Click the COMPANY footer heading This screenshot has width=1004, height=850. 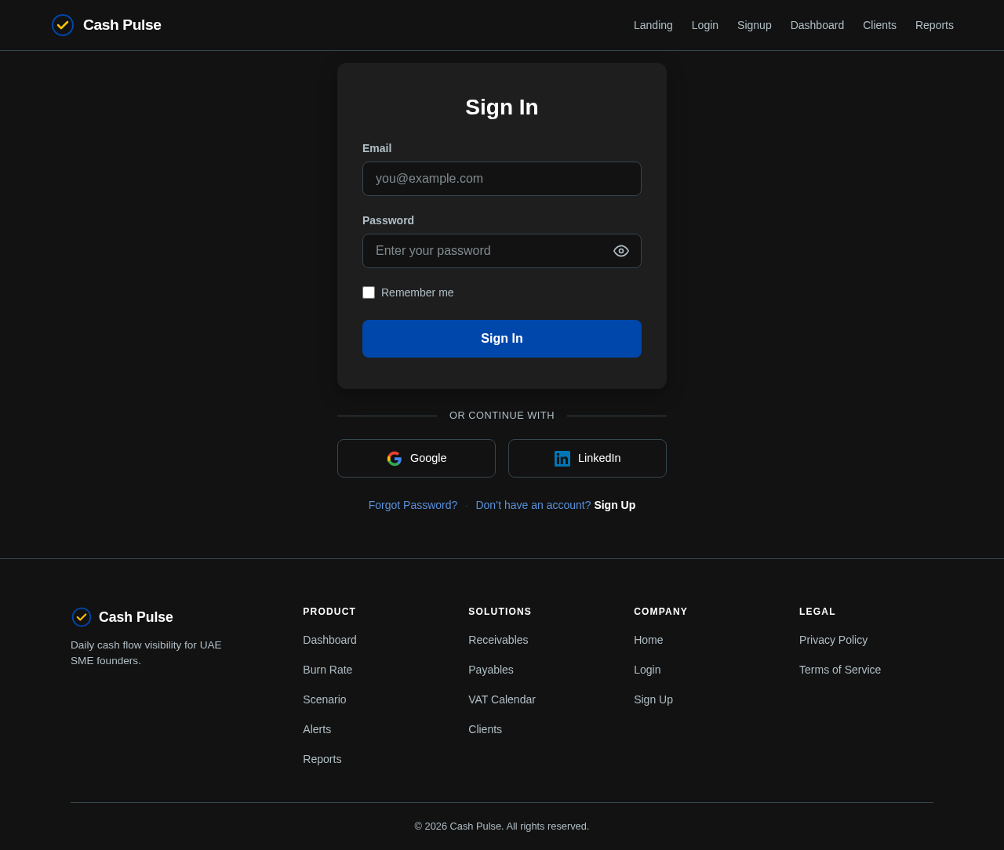660,612
